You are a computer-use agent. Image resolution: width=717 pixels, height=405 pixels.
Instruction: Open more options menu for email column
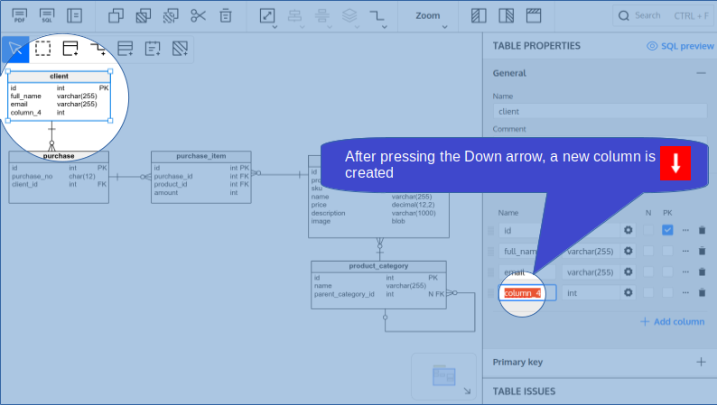685,272
